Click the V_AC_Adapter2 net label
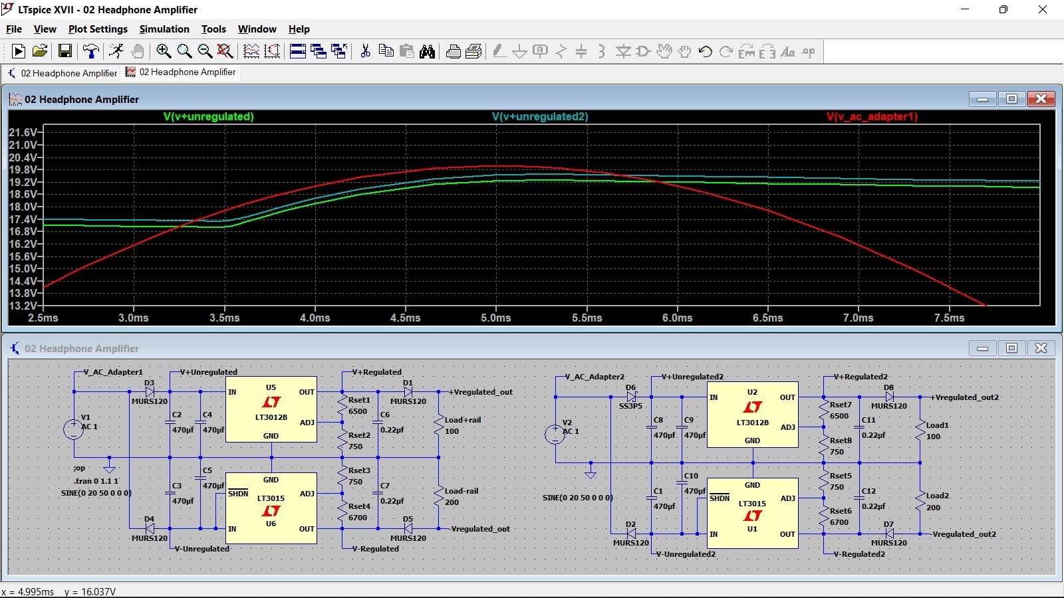Viewport: 1064px width, 598px height. [x=595, y=377]
